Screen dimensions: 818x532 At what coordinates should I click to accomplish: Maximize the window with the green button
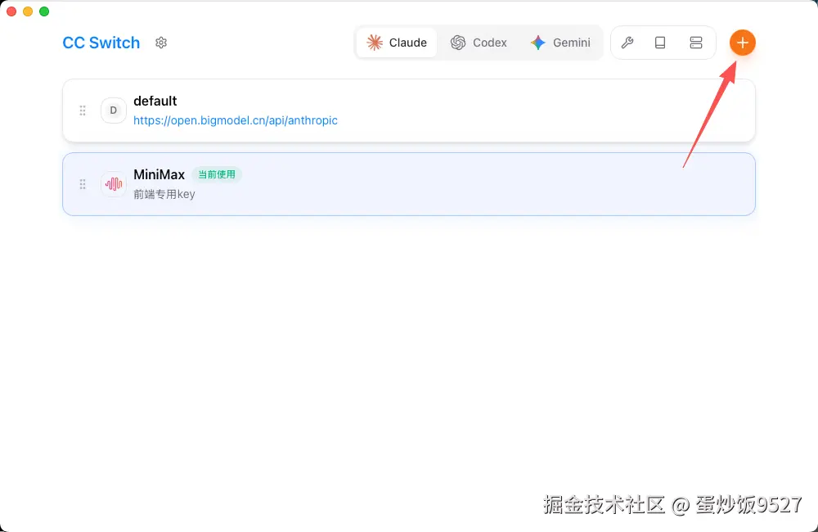(x=44, y=11)
